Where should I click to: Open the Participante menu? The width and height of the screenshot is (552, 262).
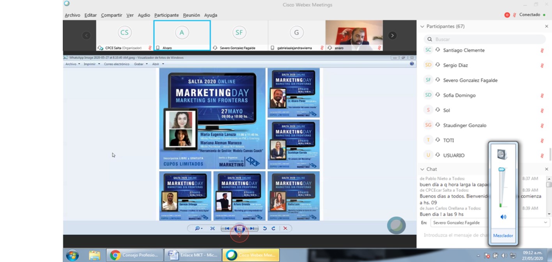tap(166, 15)
